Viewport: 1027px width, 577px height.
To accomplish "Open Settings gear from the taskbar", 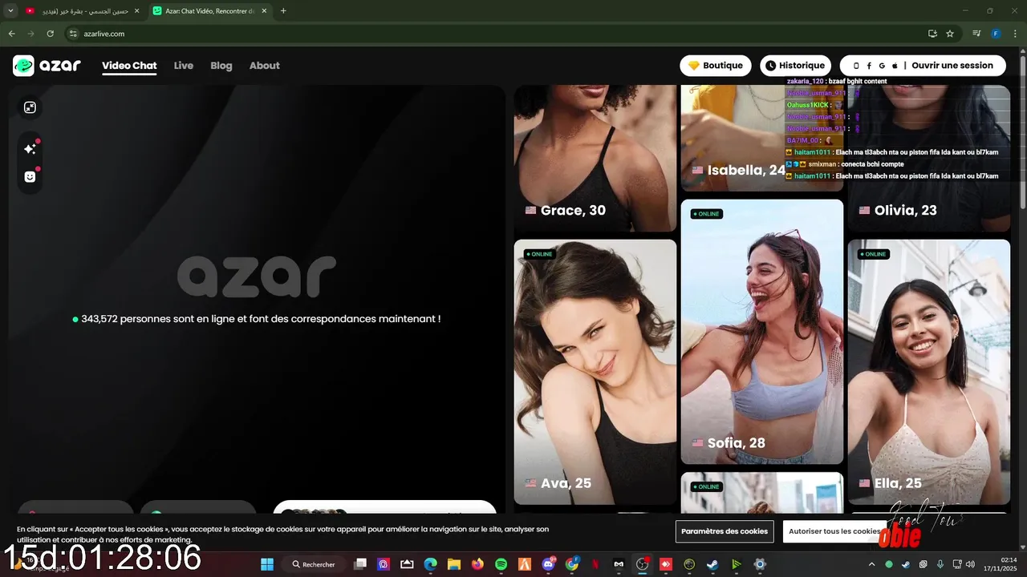I will pos(760,564).
